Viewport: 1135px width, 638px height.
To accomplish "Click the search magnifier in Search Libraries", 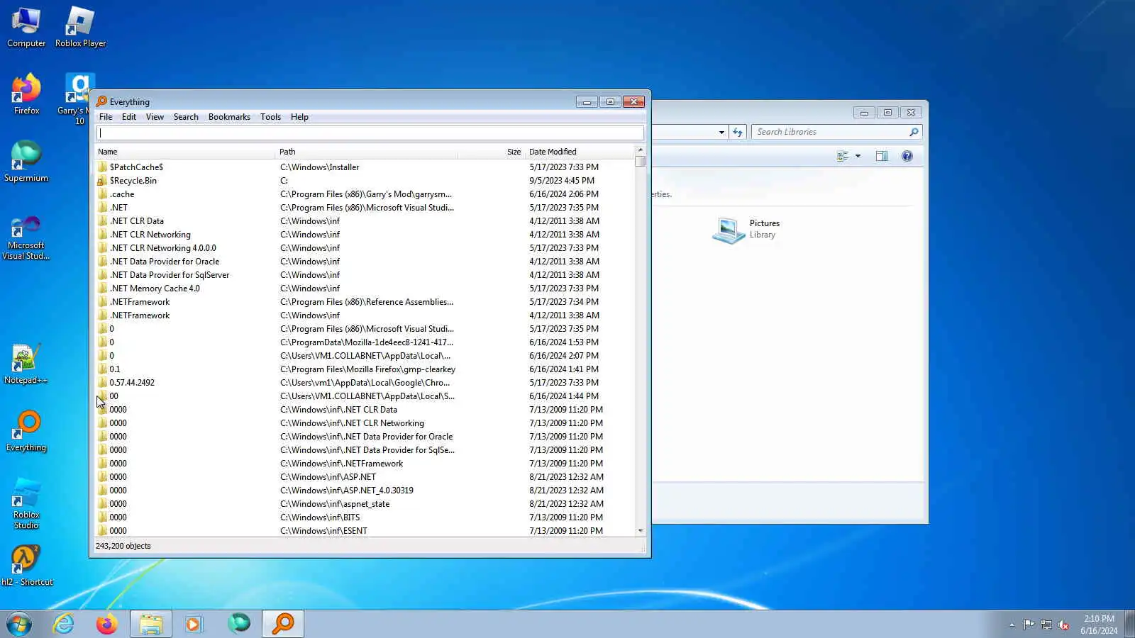I will [914, 132].
